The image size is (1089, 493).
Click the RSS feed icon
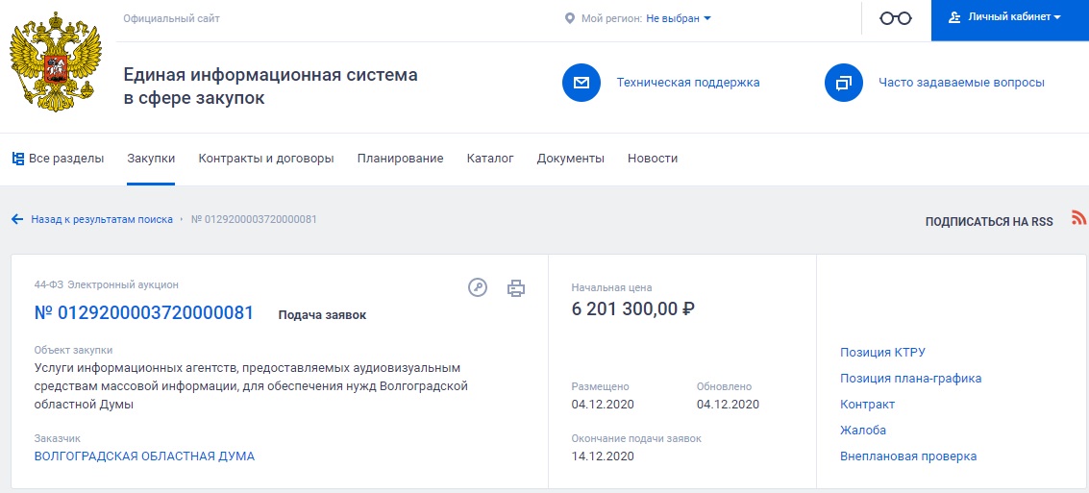[1078, 218]
